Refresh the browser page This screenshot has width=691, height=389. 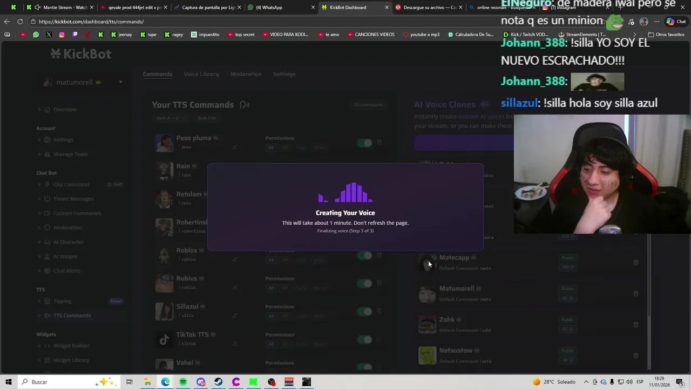(x=20, y=22)
